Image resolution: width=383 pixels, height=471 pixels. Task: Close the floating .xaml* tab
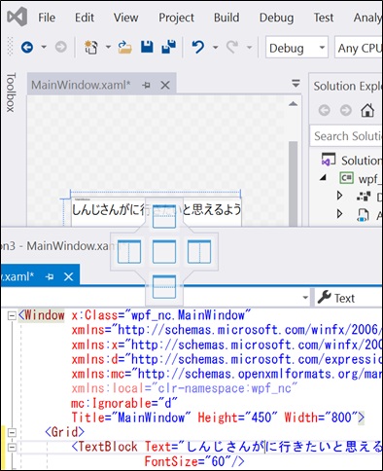coord(68,276)
